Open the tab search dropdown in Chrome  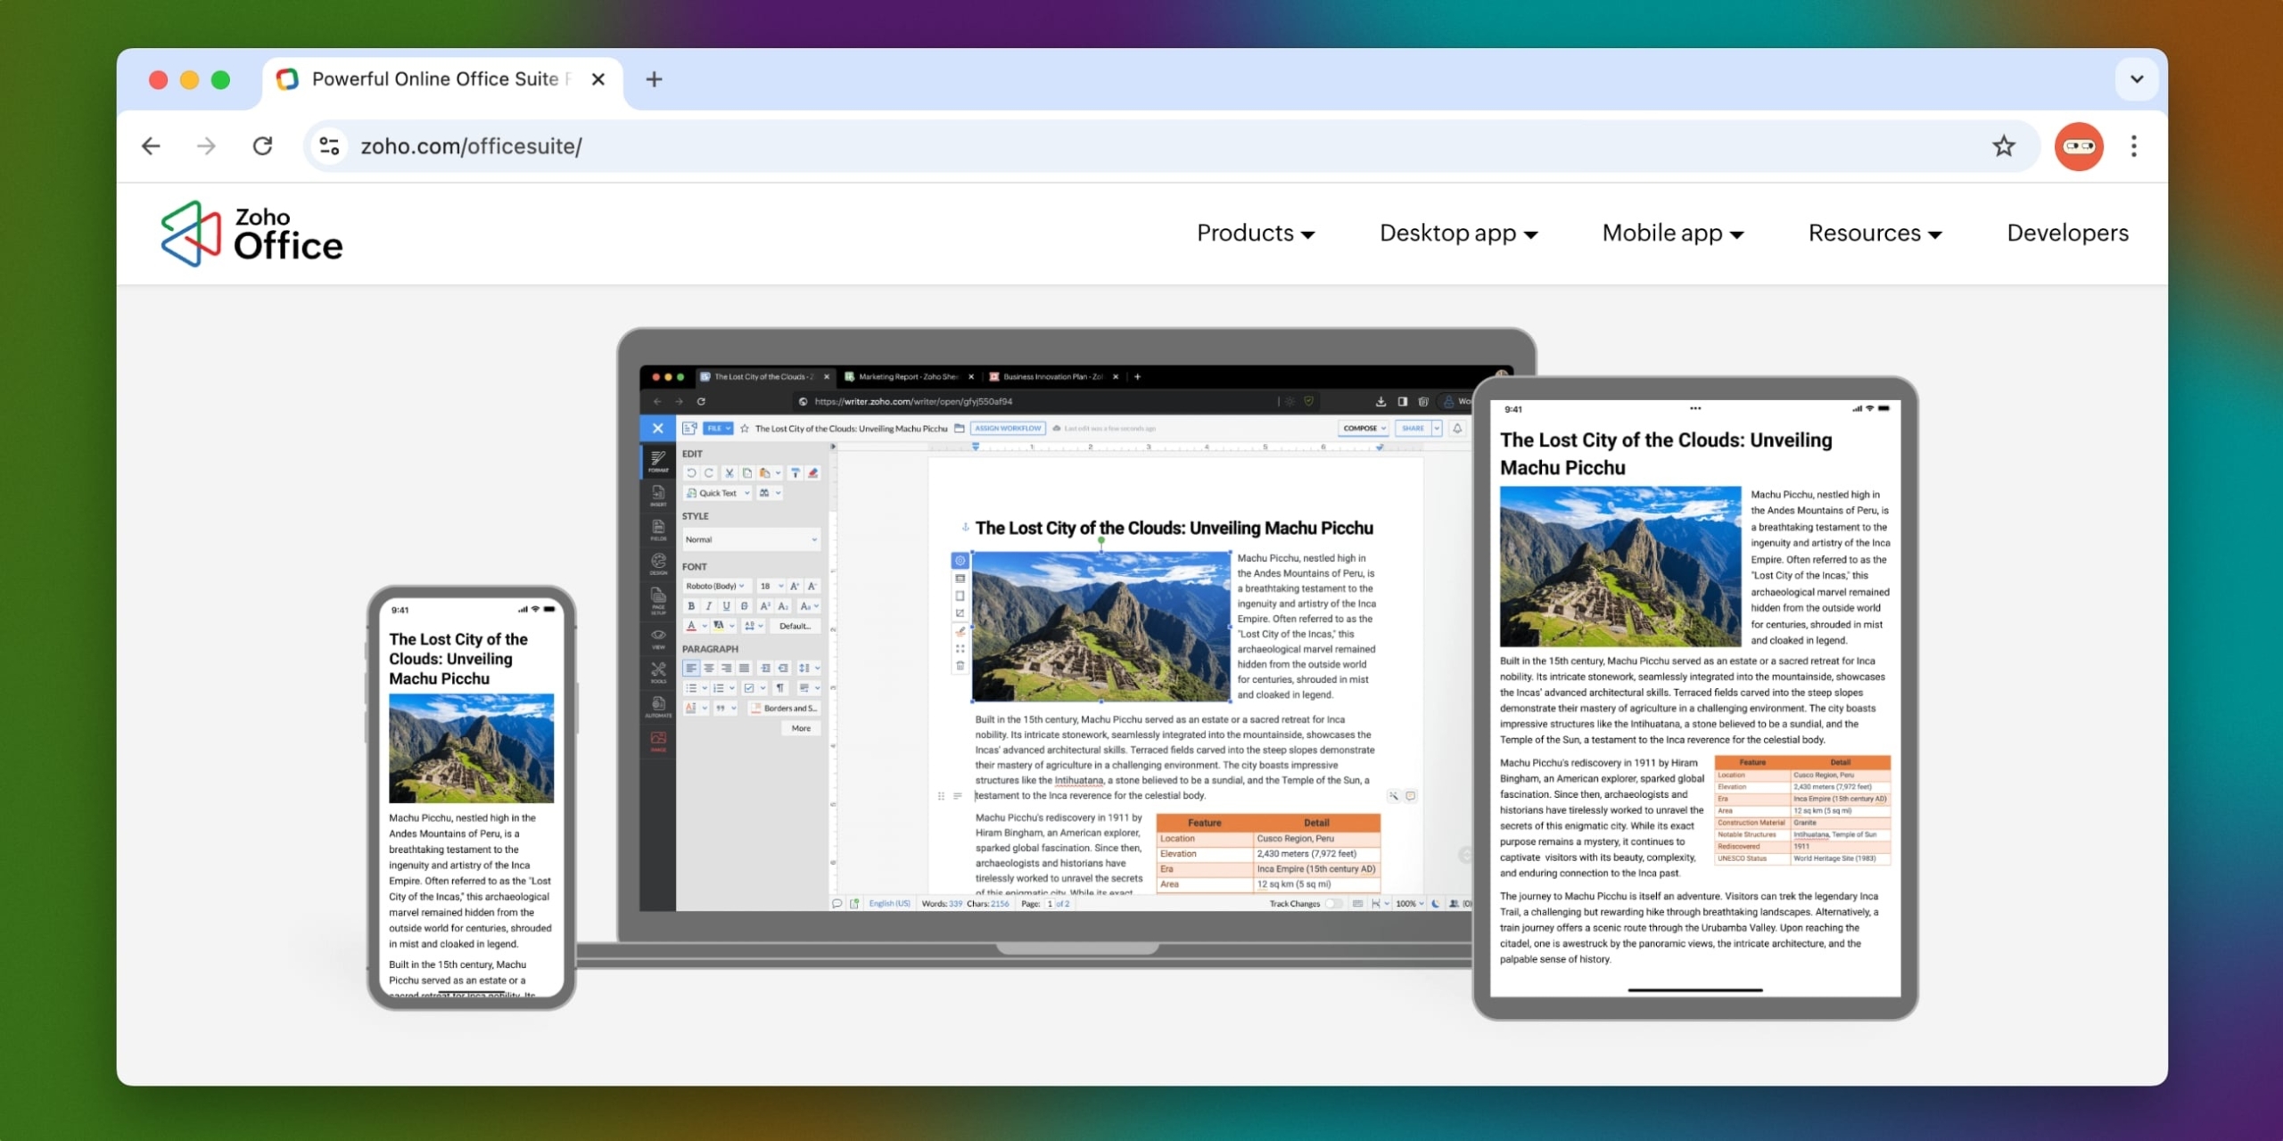(2137, 79)
